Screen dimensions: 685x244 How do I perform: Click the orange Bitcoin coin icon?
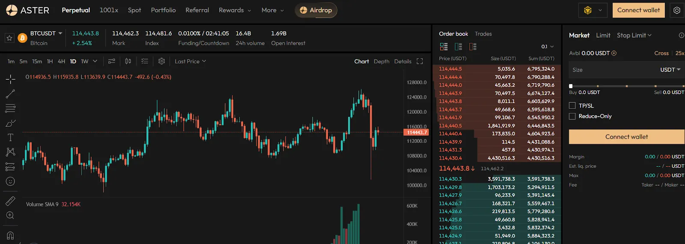22,38
